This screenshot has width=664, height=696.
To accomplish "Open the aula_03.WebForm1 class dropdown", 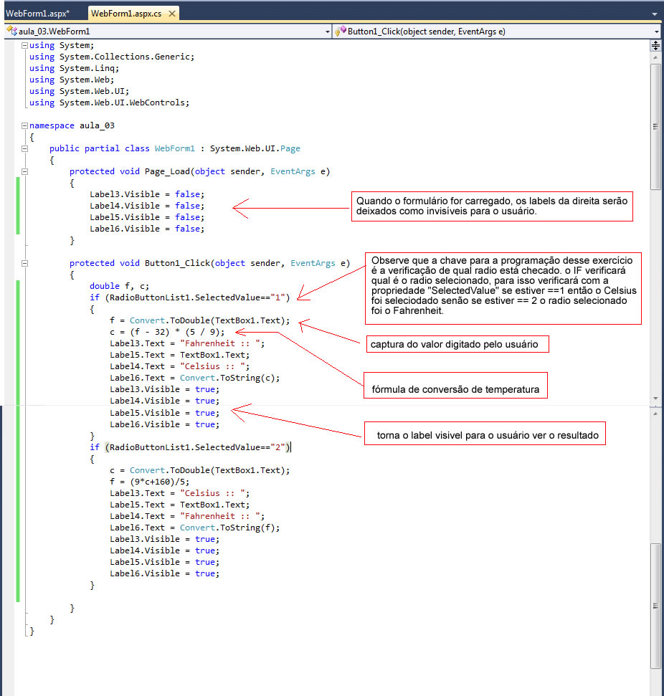I will (327, 32).
